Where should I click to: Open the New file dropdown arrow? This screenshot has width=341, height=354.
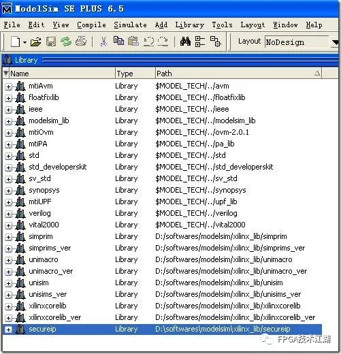(25, 42)
